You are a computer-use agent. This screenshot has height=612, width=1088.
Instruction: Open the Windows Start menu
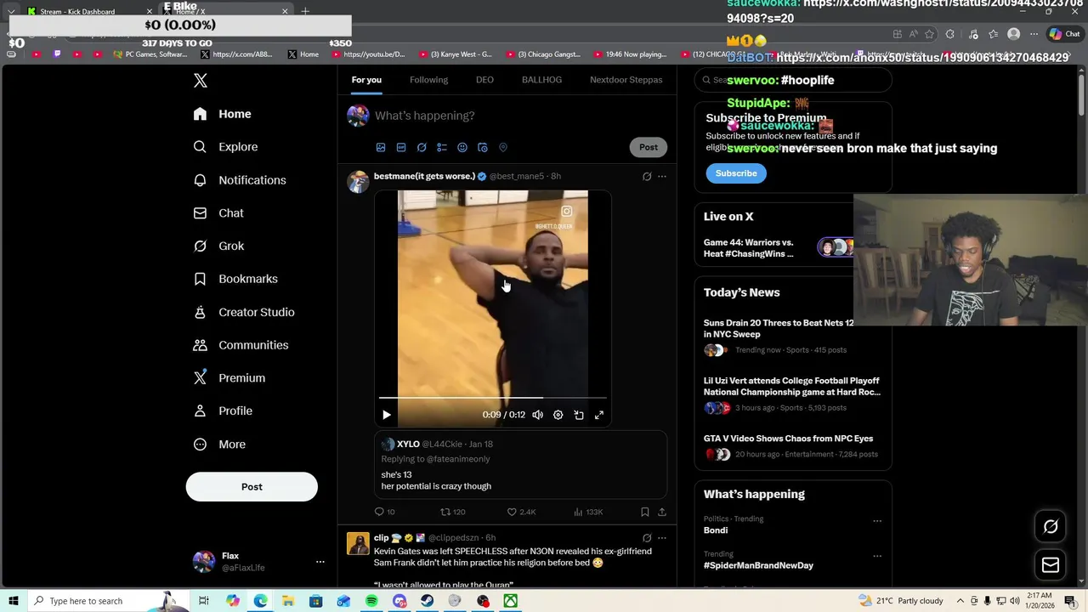click(x=13, y=601)
